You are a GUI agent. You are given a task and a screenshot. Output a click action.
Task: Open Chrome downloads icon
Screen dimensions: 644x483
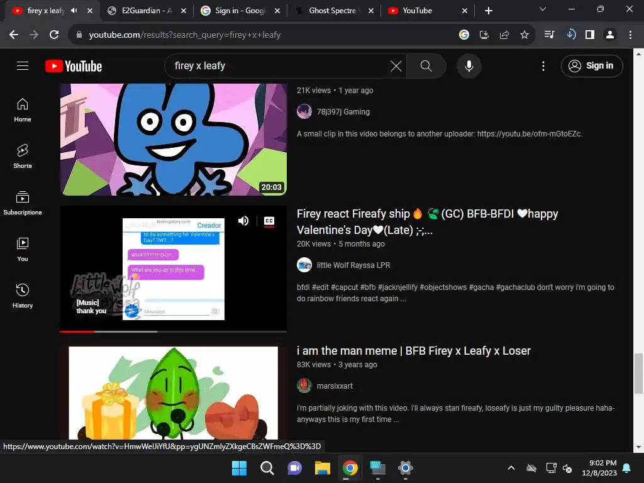pos(570,35)
